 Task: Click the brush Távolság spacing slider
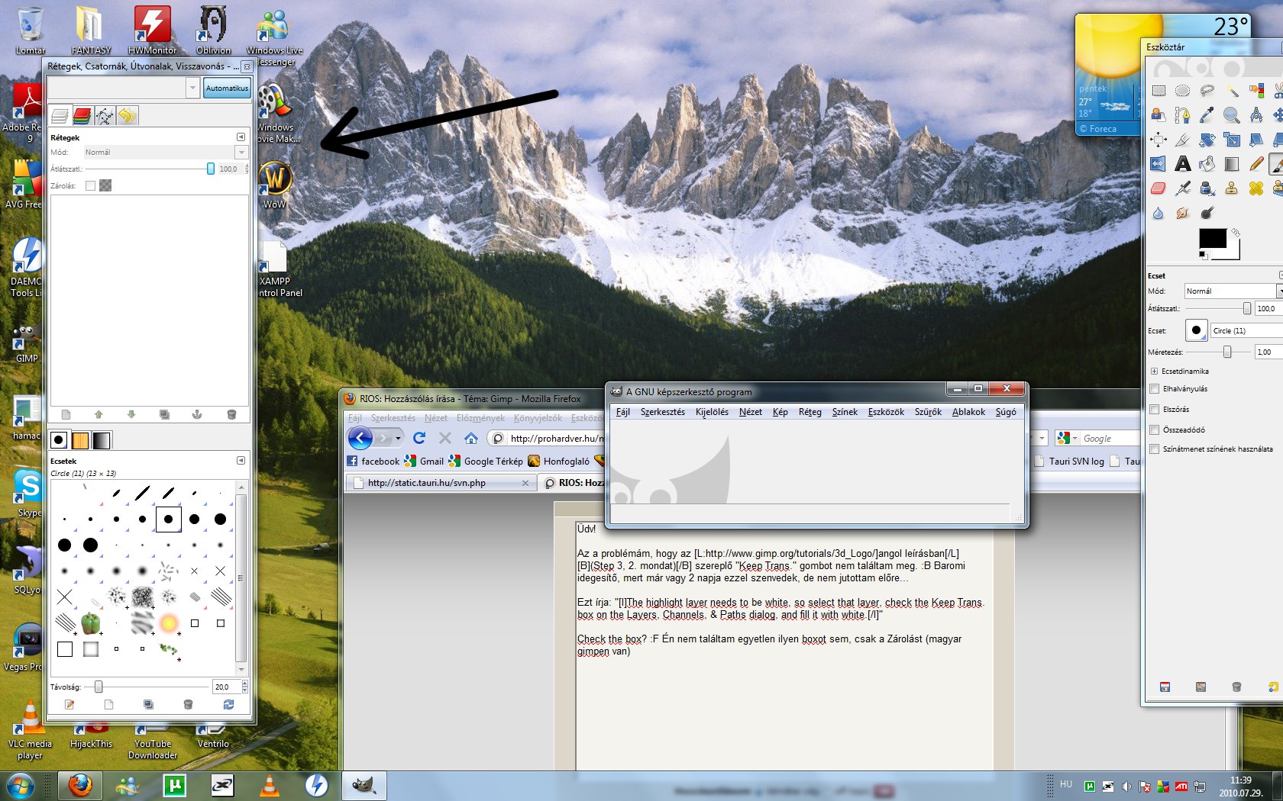coord(147,687)
